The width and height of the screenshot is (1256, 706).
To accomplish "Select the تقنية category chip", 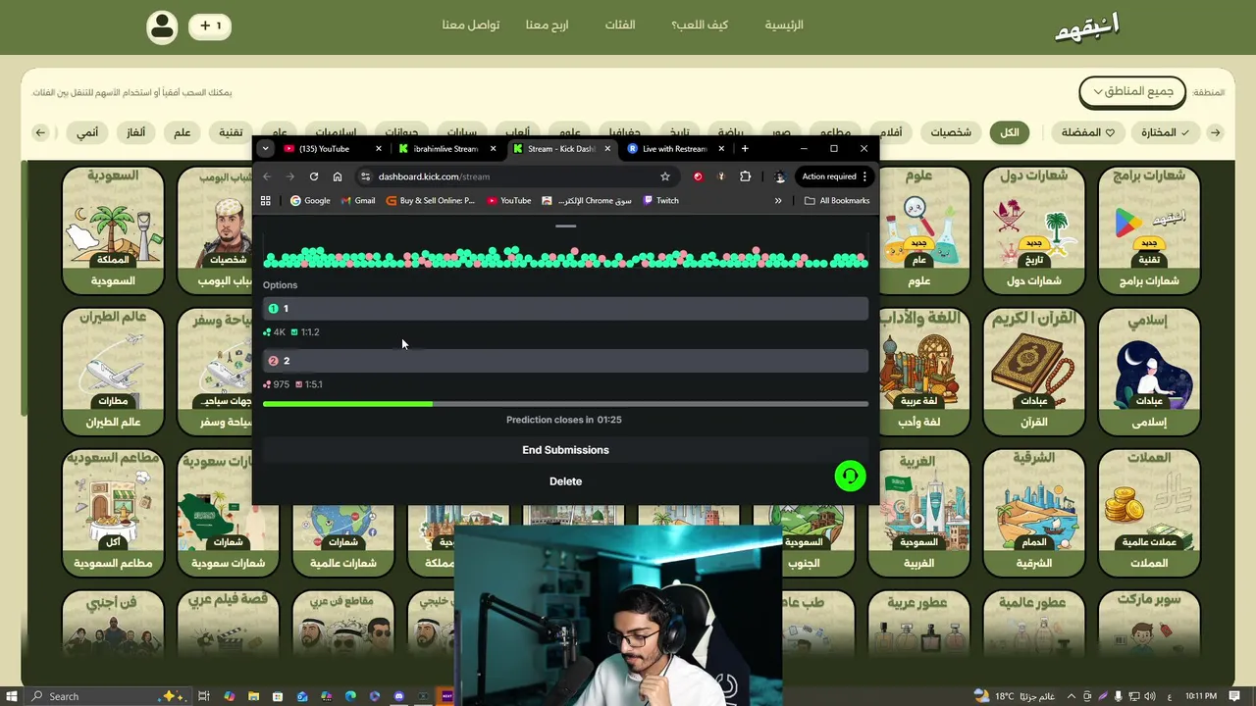I will point(231,132).
